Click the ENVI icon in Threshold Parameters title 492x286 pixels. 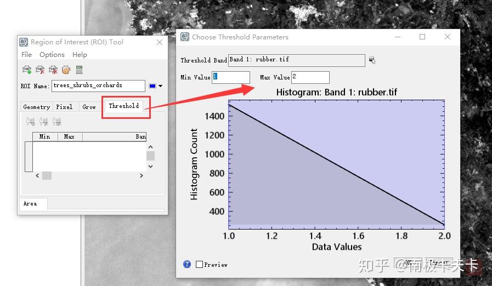coord(185,37)
